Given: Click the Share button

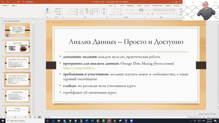Looking at the screenshot, I should [14, 5].
